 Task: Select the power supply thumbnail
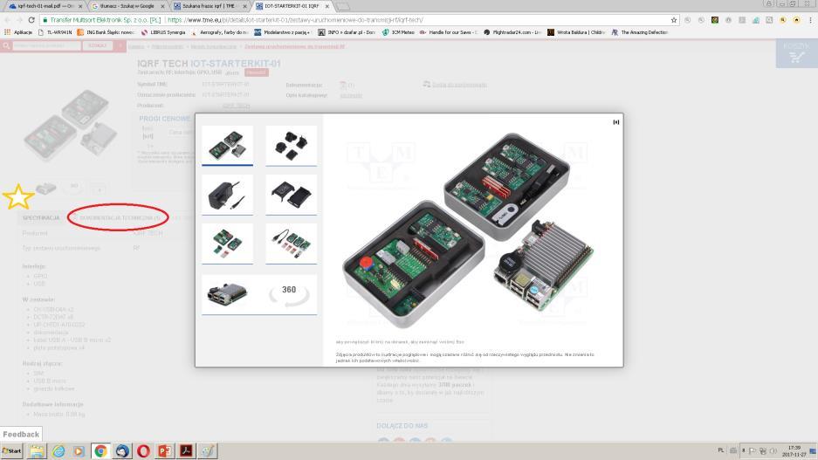(x=228, y=195)
